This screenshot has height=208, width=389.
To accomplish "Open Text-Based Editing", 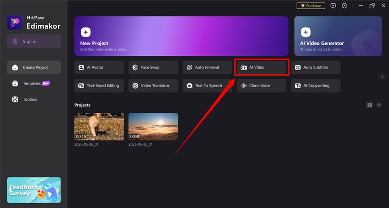I will tap(99, 86).
